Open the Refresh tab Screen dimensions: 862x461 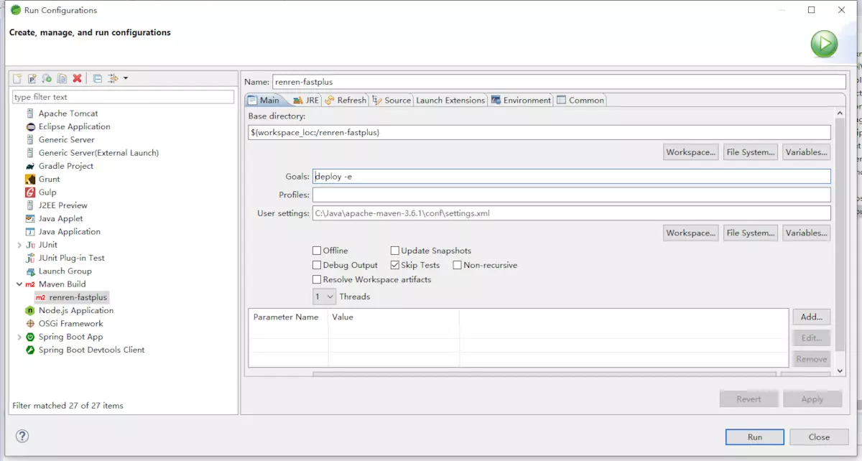tap(346, 101)
